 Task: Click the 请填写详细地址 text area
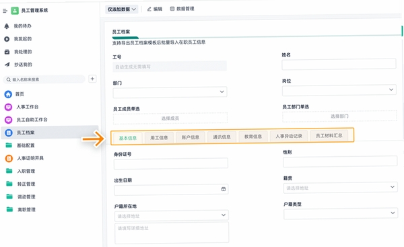172,233
